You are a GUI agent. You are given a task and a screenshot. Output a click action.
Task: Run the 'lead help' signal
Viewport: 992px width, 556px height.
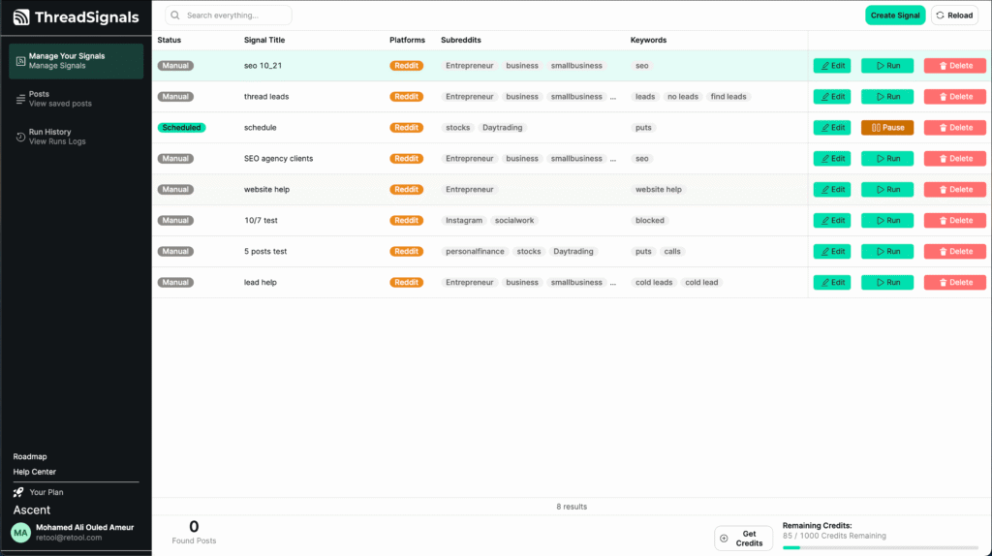coord(886,283)
